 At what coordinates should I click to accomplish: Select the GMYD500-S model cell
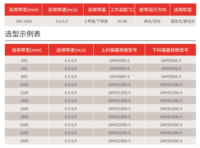point(119,60)
